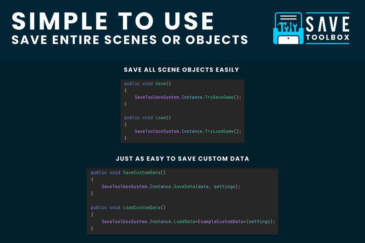Image resolution: width=365 pixels, height=243 pixels.
Task: Click the TOOLBOX logo text
Action: click(328, 37)
